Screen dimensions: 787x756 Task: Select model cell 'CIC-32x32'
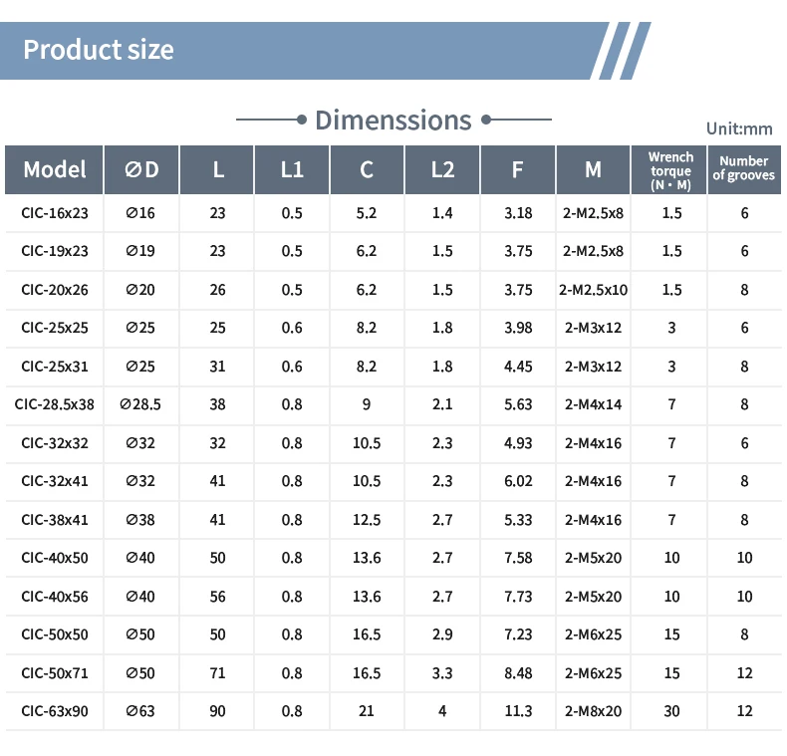coord(55,443)
